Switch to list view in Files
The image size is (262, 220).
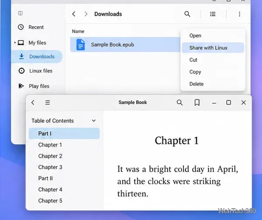pos(213,14)
